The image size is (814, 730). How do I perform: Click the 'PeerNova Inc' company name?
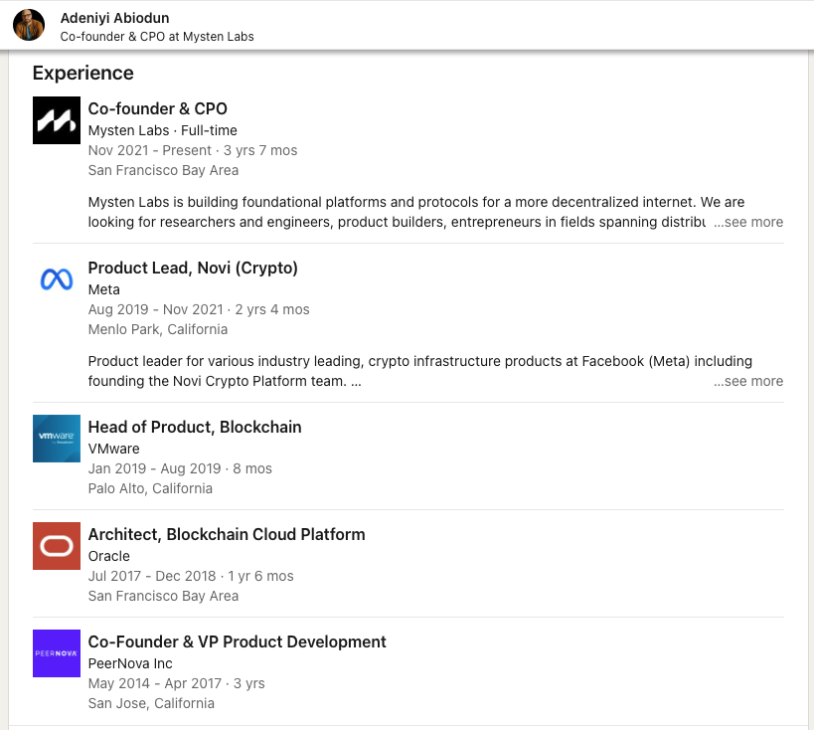click(130, 663)
